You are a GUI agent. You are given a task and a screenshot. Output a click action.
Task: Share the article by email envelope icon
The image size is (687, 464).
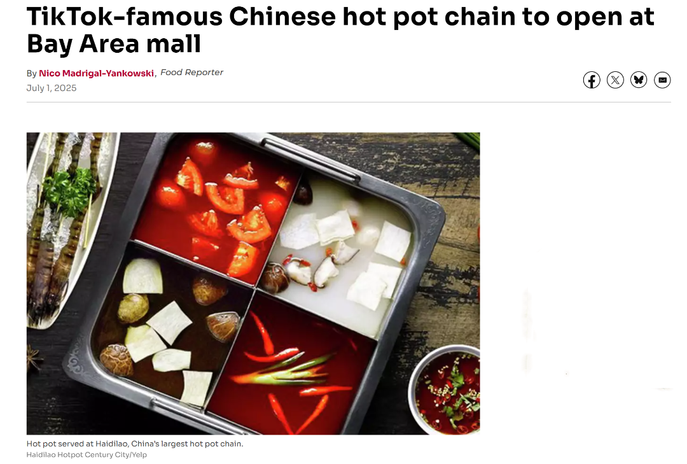(662, 80)
